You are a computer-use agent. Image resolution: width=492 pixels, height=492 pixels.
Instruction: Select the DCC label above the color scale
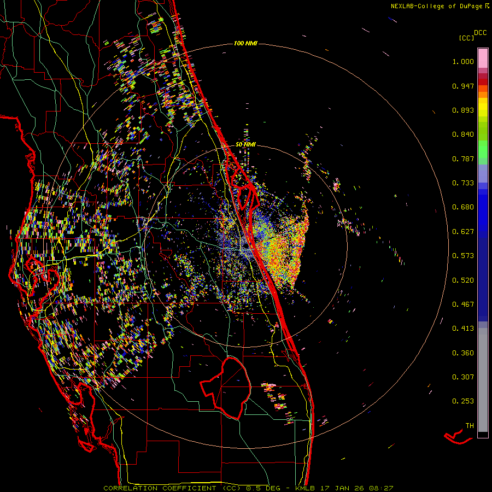[x=481, y=32]
